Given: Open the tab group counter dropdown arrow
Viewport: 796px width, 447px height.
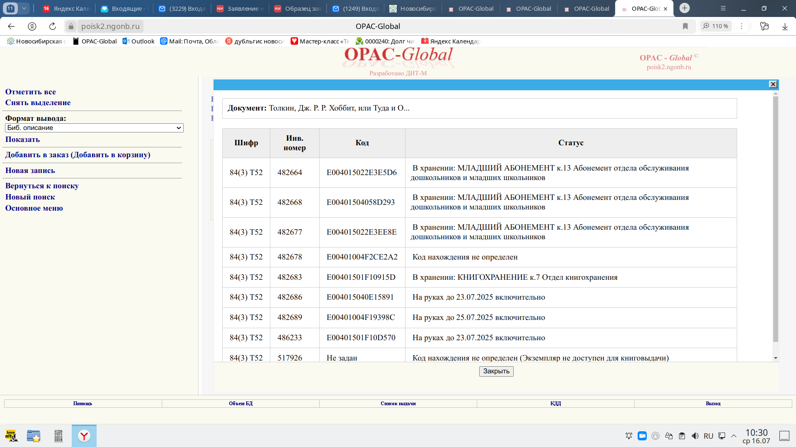Looking at the screenshot, I should pos(24,8).
